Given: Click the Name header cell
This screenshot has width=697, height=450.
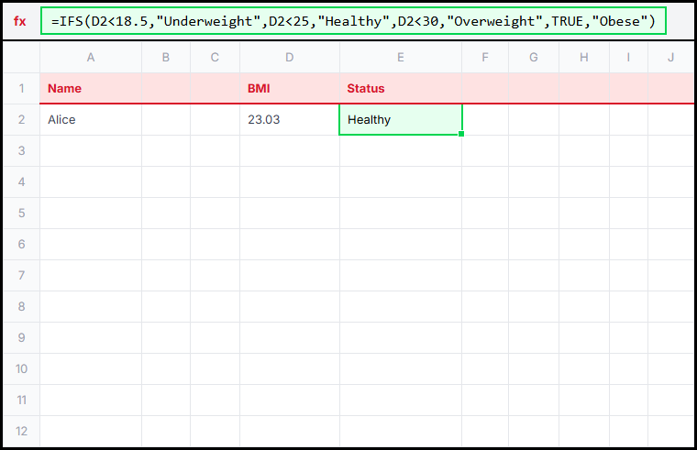Looking at the screenshot, I should click(x=91, y=89).
